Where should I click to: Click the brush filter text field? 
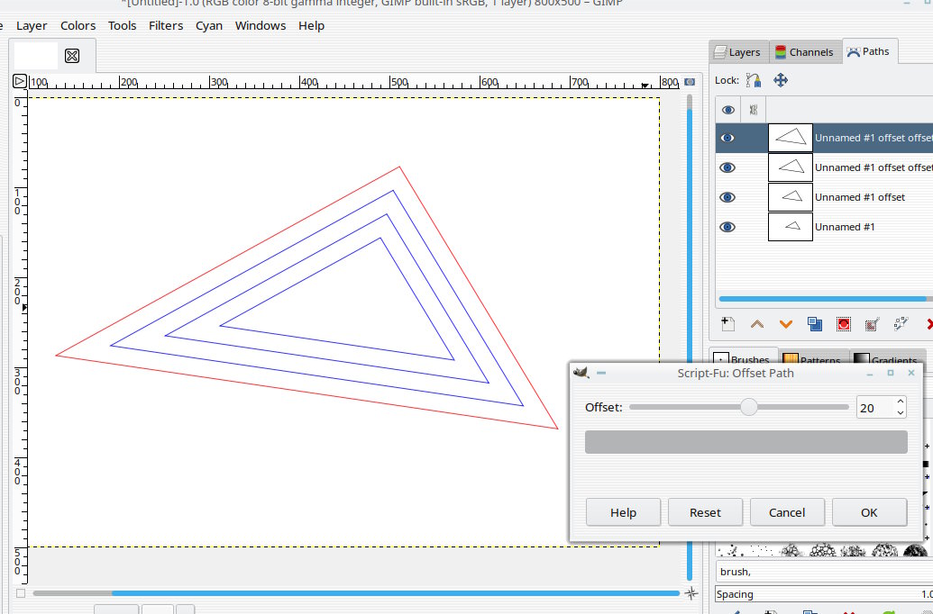point(824,572)
